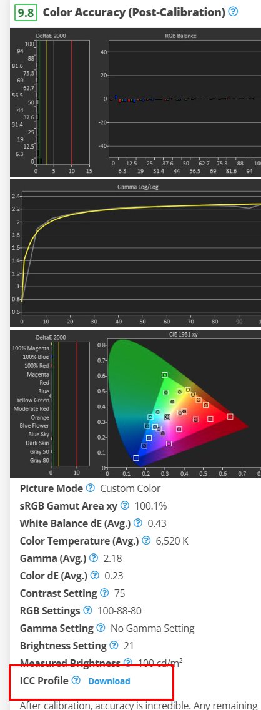This screenshot has width=261, height=710.
Task: Click help icon next to Picture Mode
Action: [x=91, y=488]
